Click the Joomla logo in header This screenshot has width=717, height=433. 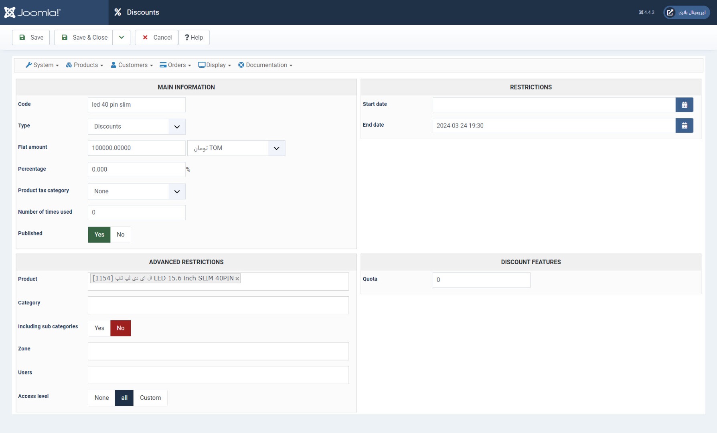tap(32, 12)
